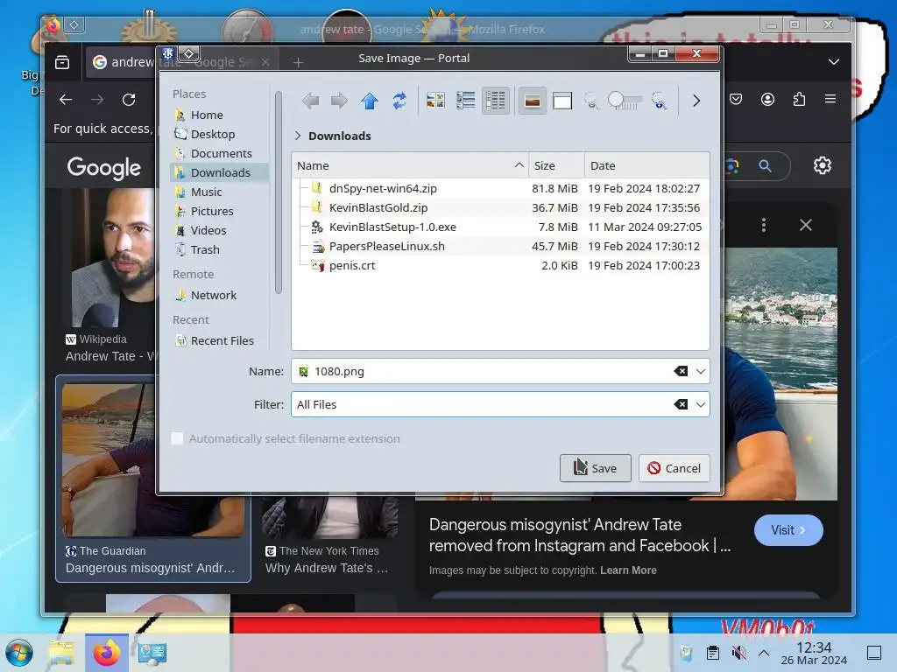The width and height of the screenshot is (897, 672).
Task: Click the 2.0 KiB size cell
Action: 559,266
